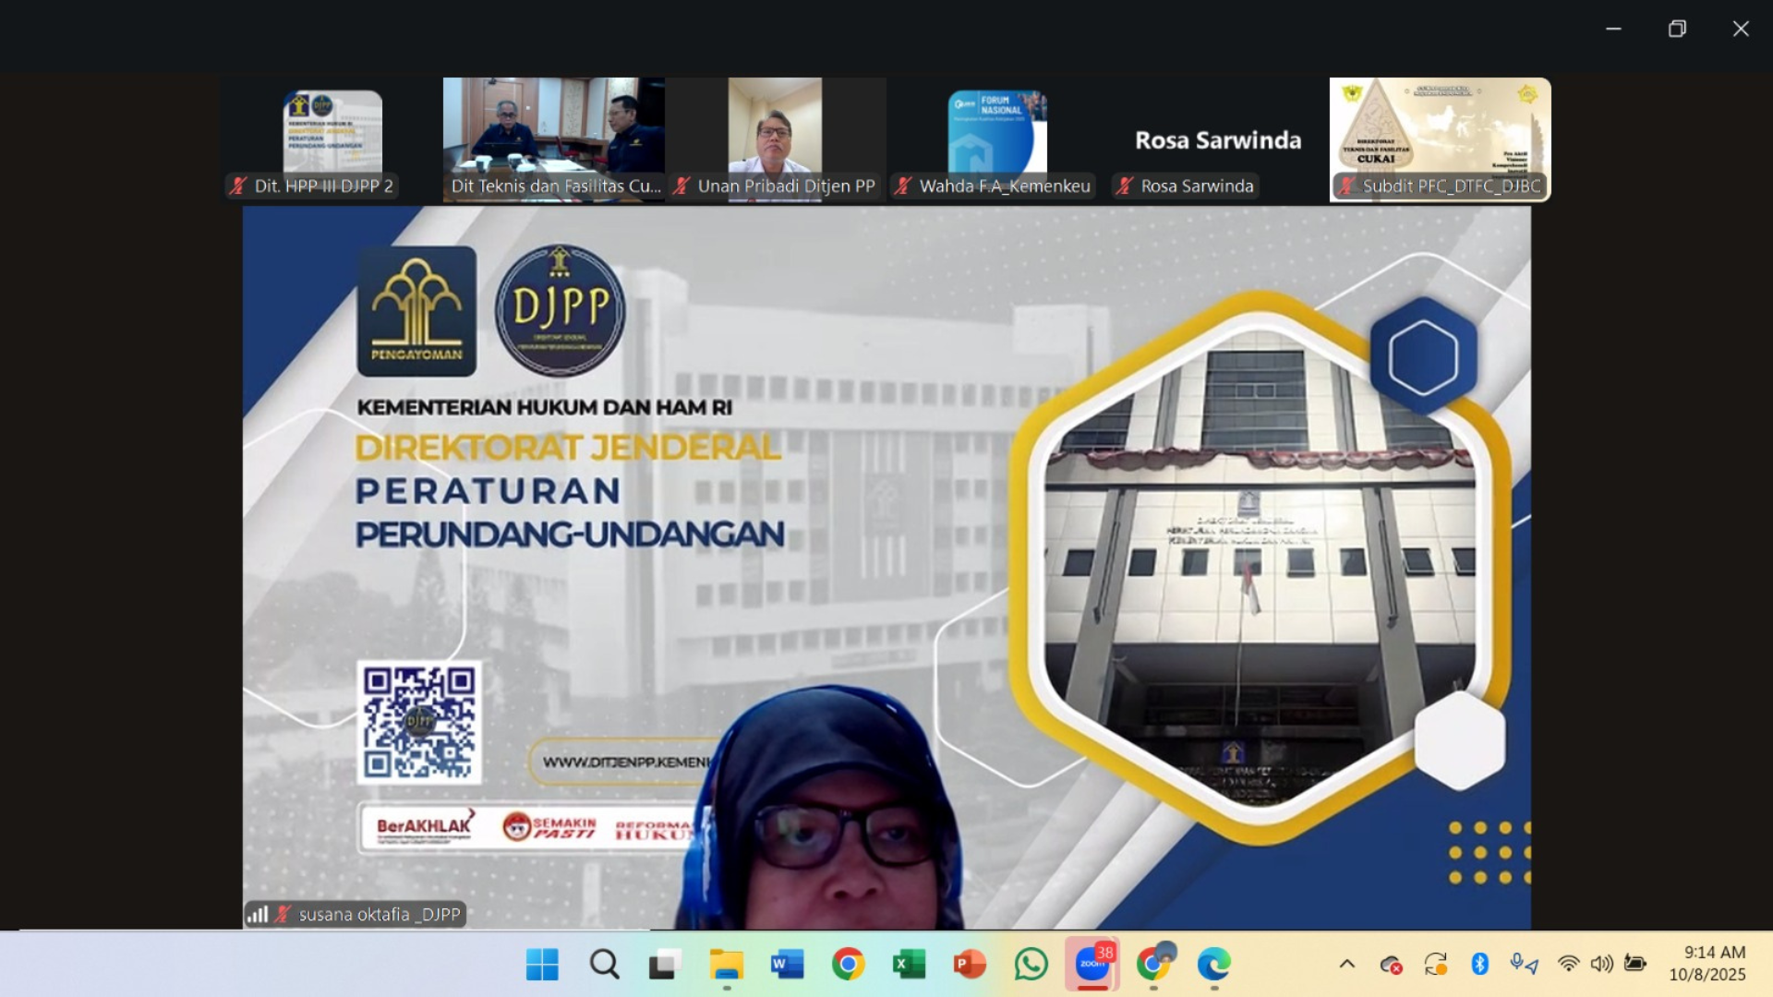The width and height of the screenshot is (1773, 997).
Task: Open Word taskbar icon
Action: tap(787, 964)
